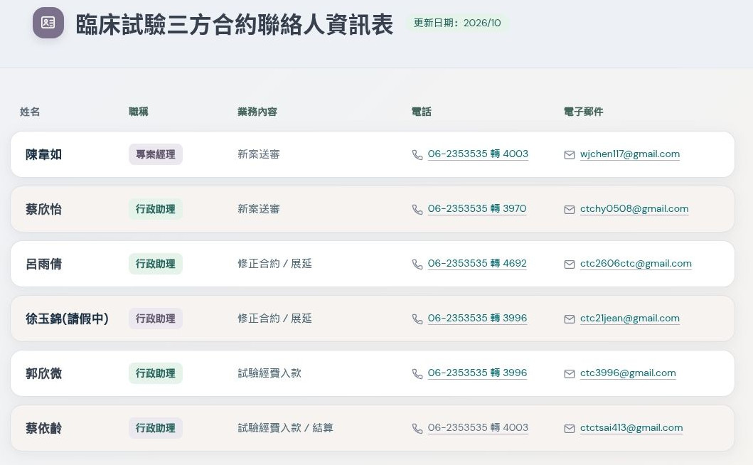
Task: Click the envelope icon beside ctc3996@gmail.com
Action: click(570, 374)
